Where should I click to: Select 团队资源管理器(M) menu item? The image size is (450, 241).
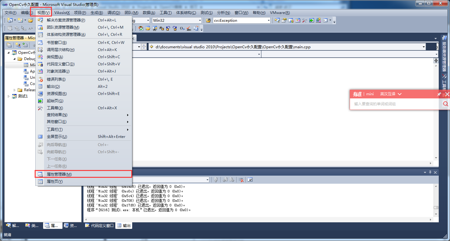click(83, 27)
